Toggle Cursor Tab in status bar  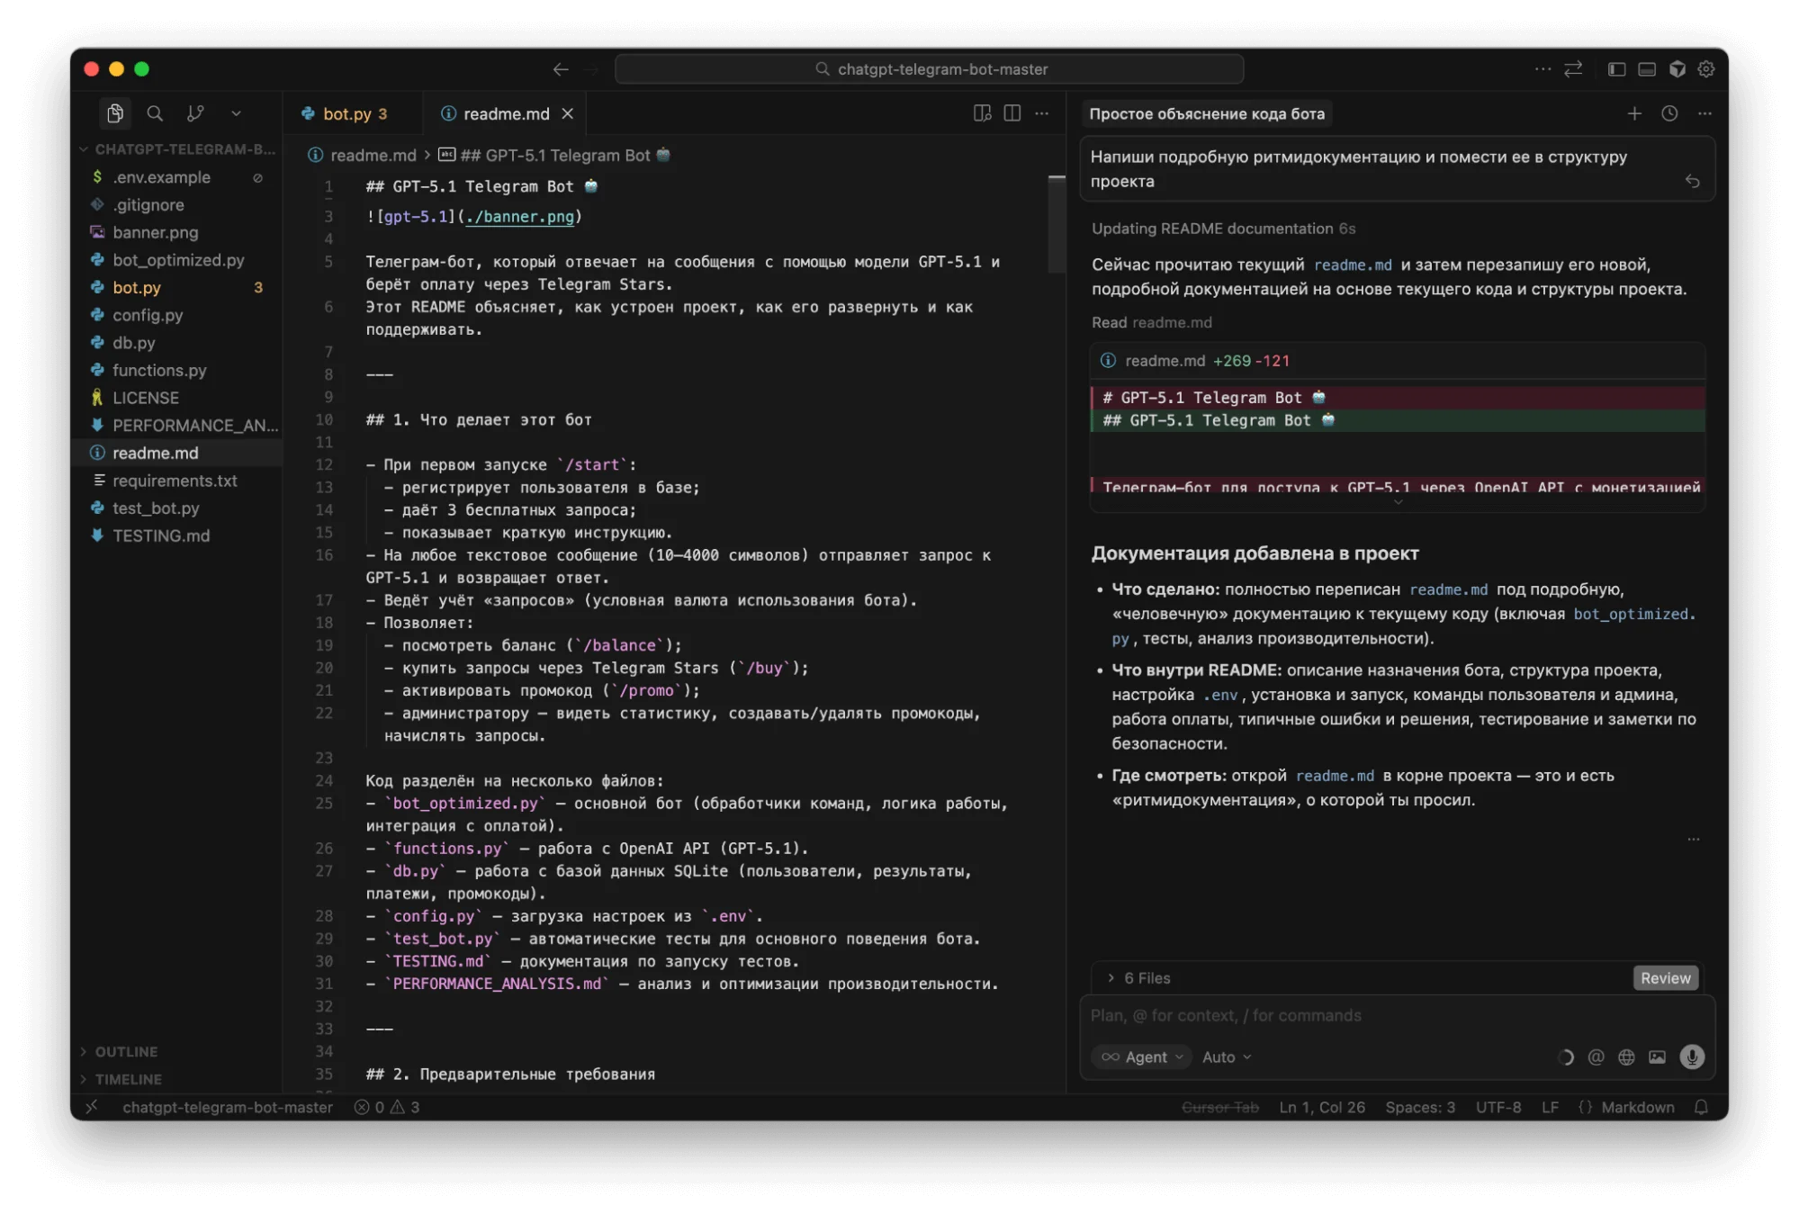(1219, 1107)
